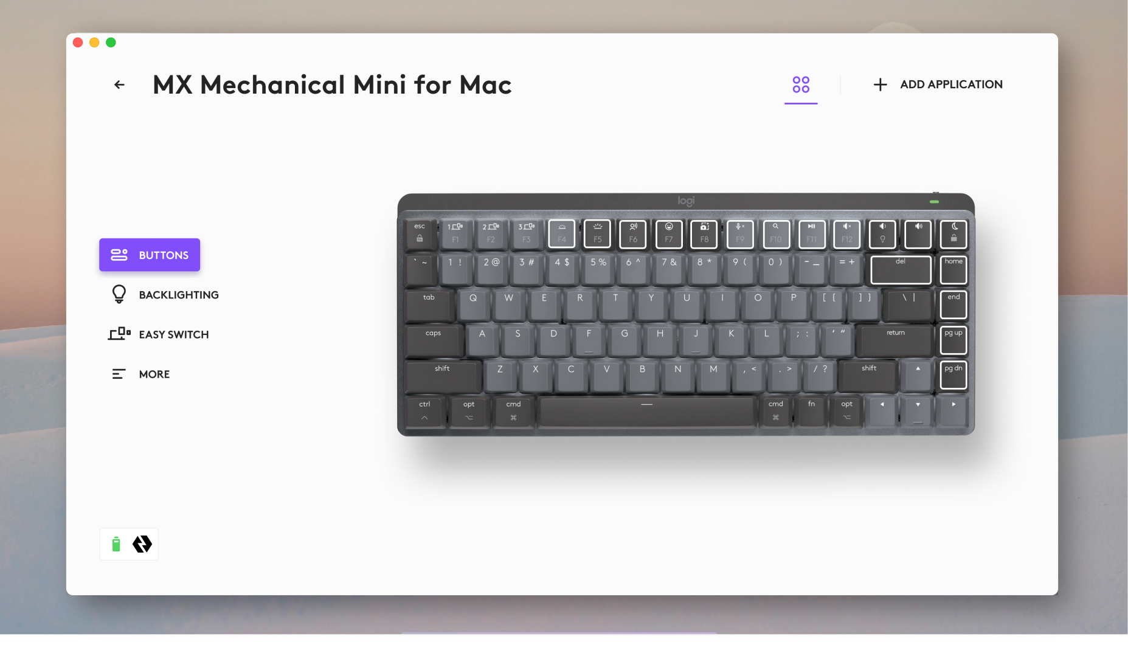
Task: Customize the F11 play/pause media key
Action: point(811,234)
